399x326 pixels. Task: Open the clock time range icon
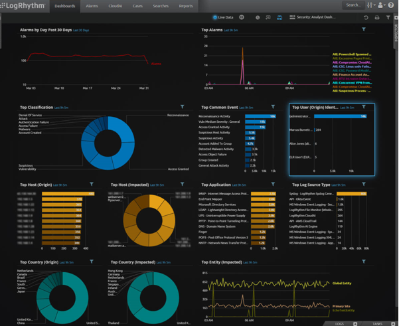point(258,17)
